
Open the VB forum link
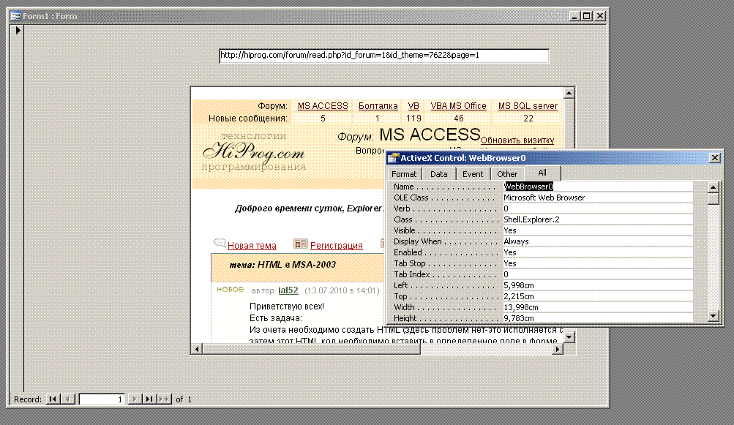[413, 106]
